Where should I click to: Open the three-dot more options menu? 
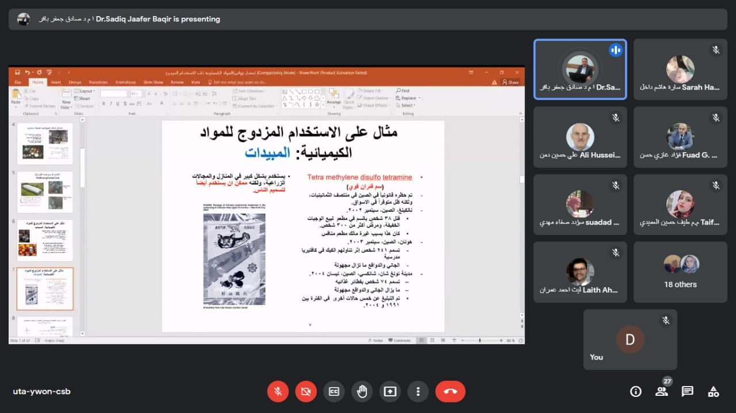point(418,392)
